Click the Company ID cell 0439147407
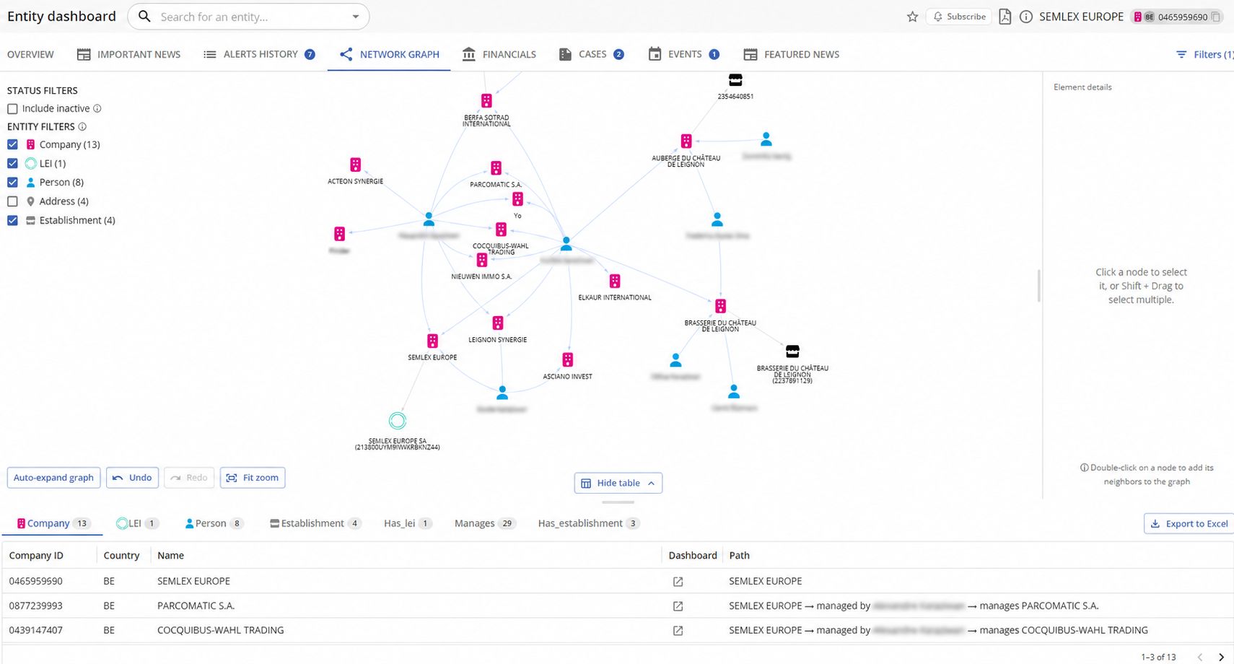1234x664 pixels. 36,630
